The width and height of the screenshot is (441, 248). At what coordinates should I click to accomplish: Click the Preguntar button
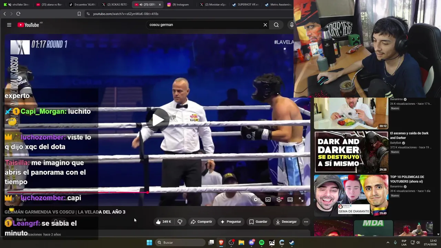pos(231,222)
